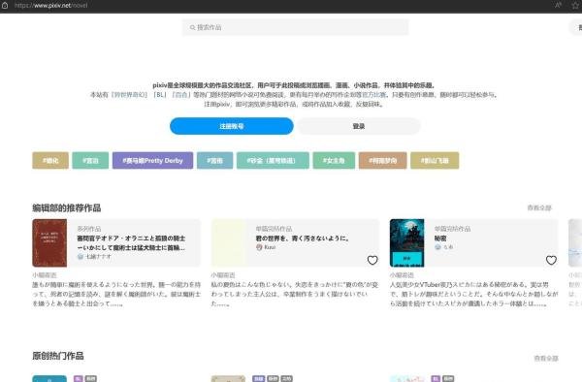582x382 pixels.
Task: Select the 女主角 hashtag tag
Action: [x=334, y=161]
